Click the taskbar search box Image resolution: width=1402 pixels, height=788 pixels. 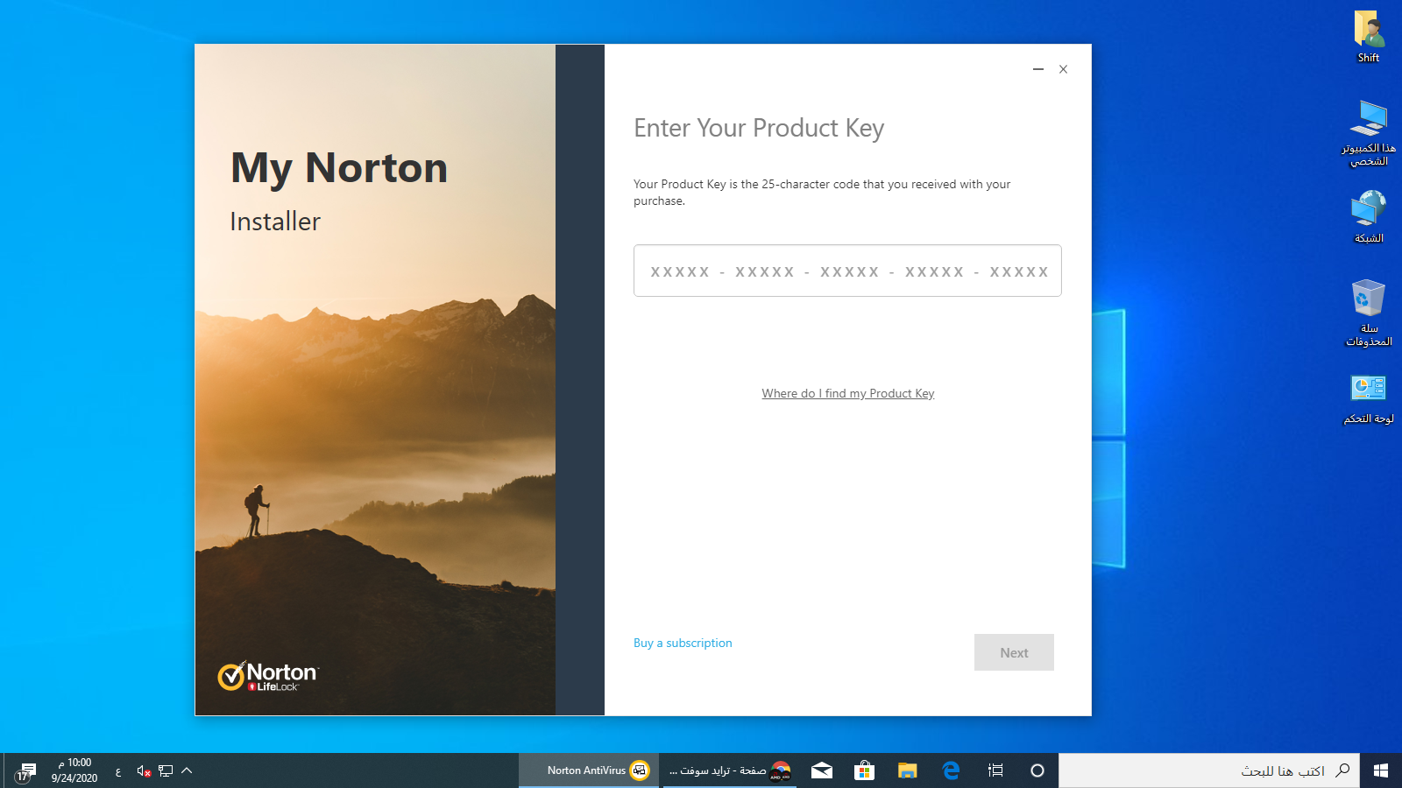point(1209,770)
